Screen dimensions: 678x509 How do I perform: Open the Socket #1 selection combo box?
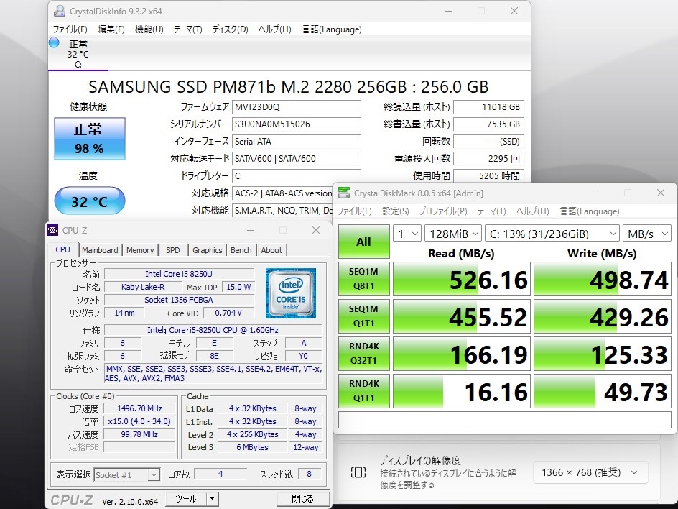[126, 474]
